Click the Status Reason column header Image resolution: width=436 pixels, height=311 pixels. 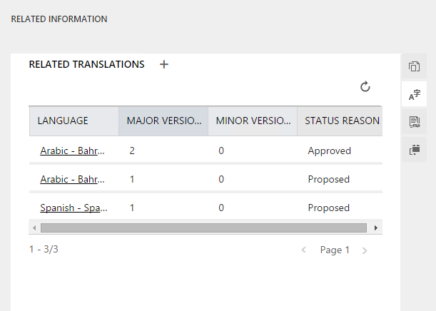[341, 121]
